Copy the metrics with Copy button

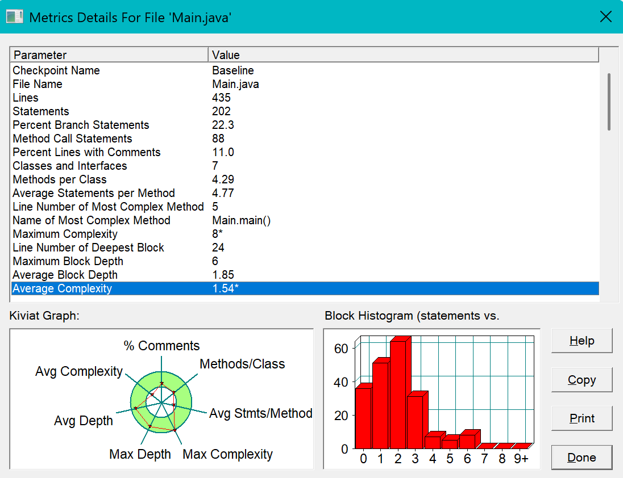click(x=582, y=380)
